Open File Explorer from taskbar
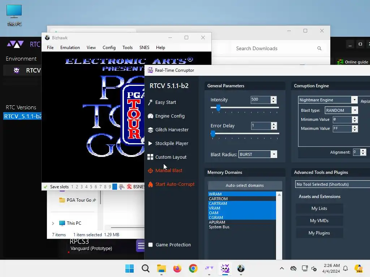The image size is (370, 277). point(162,268)
